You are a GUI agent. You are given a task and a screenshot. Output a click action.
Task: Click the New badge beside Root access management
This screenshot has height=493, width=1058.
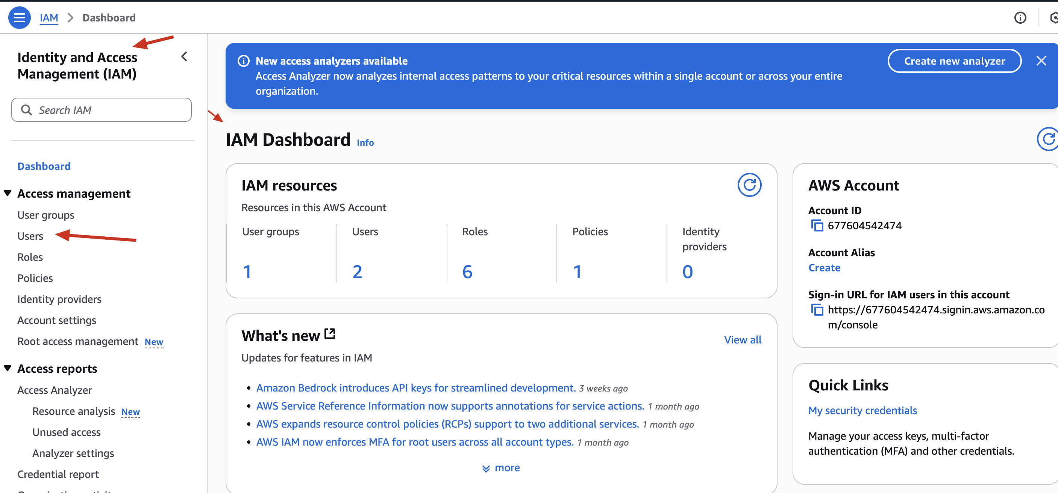(154, 342)
